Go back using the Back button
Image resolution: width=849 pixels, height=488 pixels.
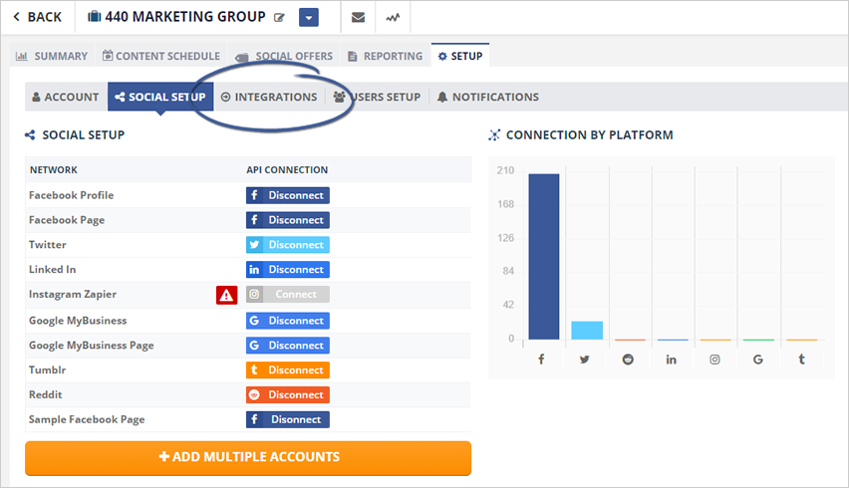[x=38, y=17]
